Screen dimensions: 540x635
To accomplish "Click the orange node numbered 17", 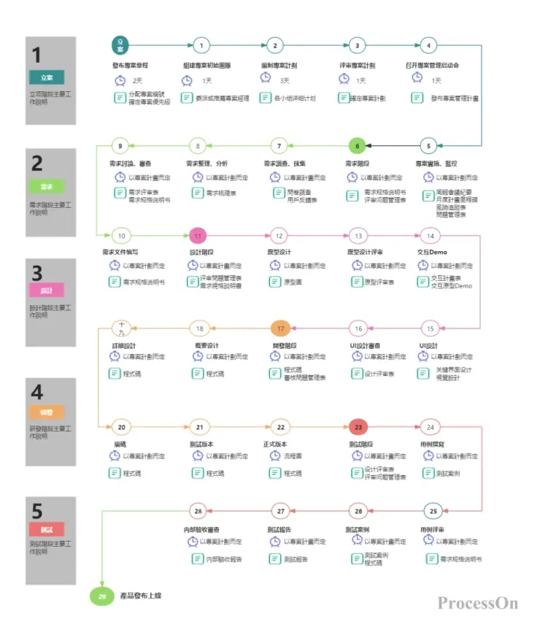I will coord(280,328).
